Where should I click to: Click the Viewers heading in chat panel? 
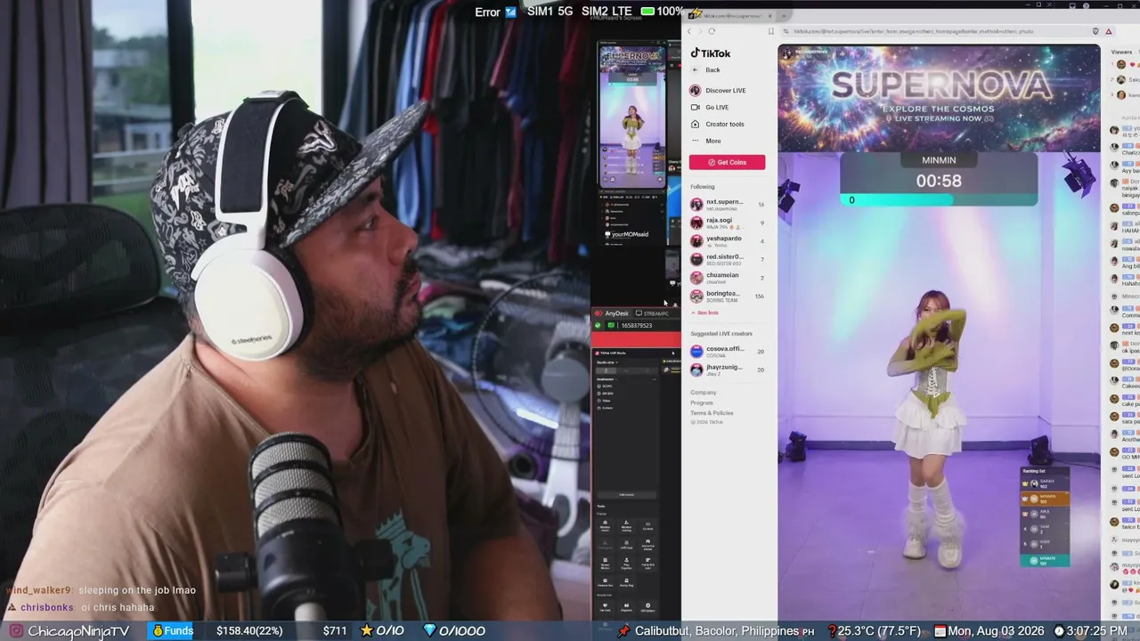click(1122, 53)
